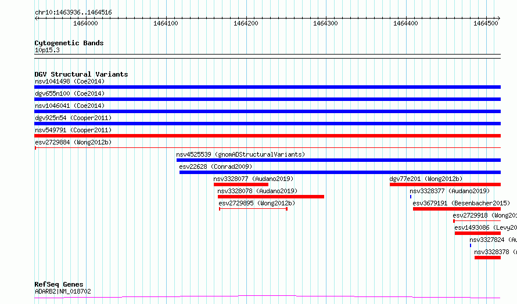Open the esv2729884 (Wong2012b) label
The height and width of the screenshot is (304, 517).
[73, 142]
